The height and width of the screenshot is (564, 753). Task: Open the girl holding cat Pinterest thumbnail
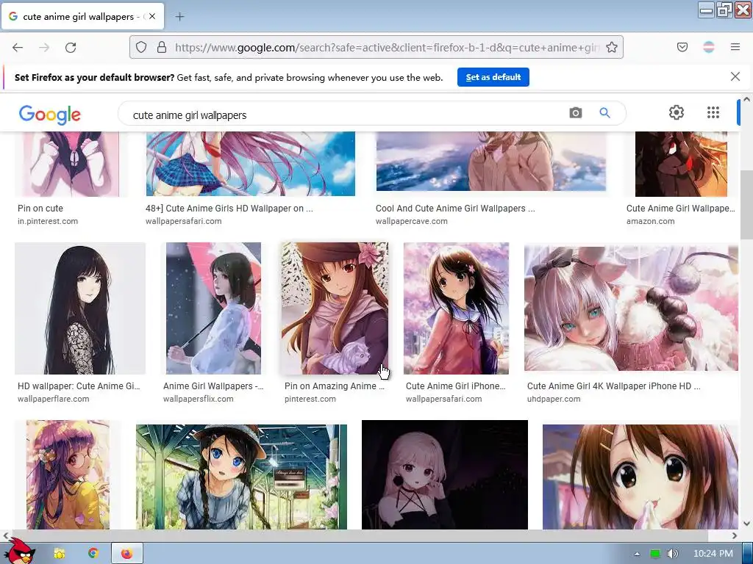(335, 308)
